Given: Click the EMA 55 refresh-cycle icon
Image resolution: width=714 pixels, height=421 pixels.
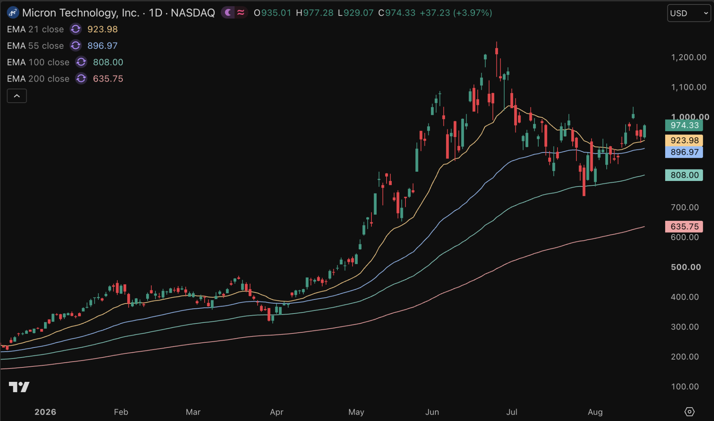Looking at the screenshot, I should point(76,46).
